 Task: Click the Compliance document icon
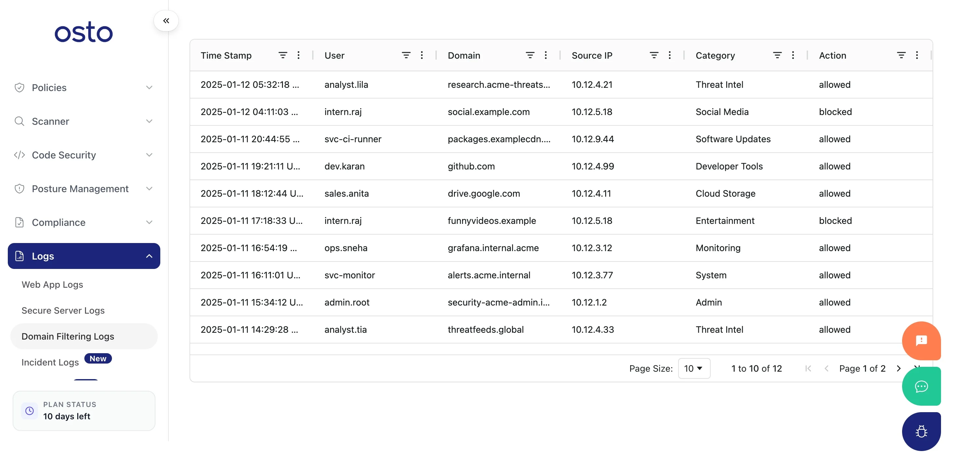pyautogui.click(x=19, y=222)
